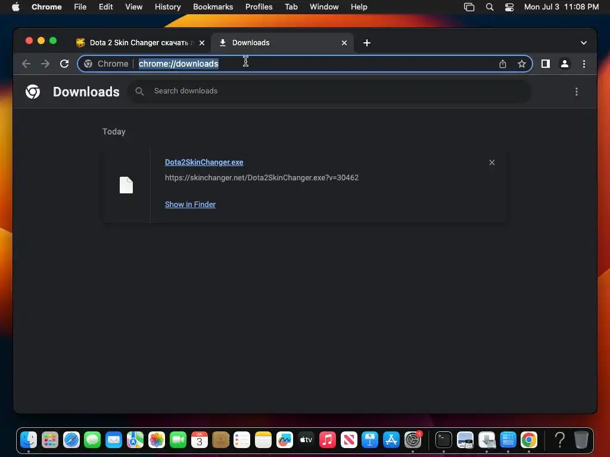Viewport: 610px width, 457px height.
Task: Open Chrome's three-dot main menu
Action: point(584,64)
